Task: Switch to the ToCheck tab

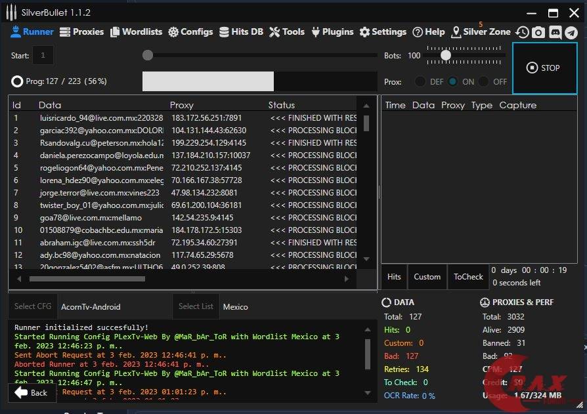Action: click(x=468, y=277)
